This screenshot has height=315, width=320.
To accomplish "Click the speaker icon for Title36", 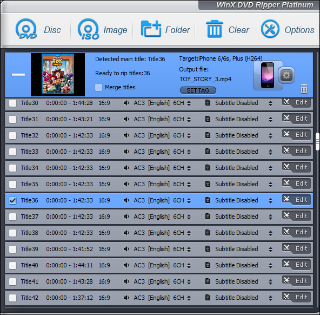I will [x=126, y=200].
